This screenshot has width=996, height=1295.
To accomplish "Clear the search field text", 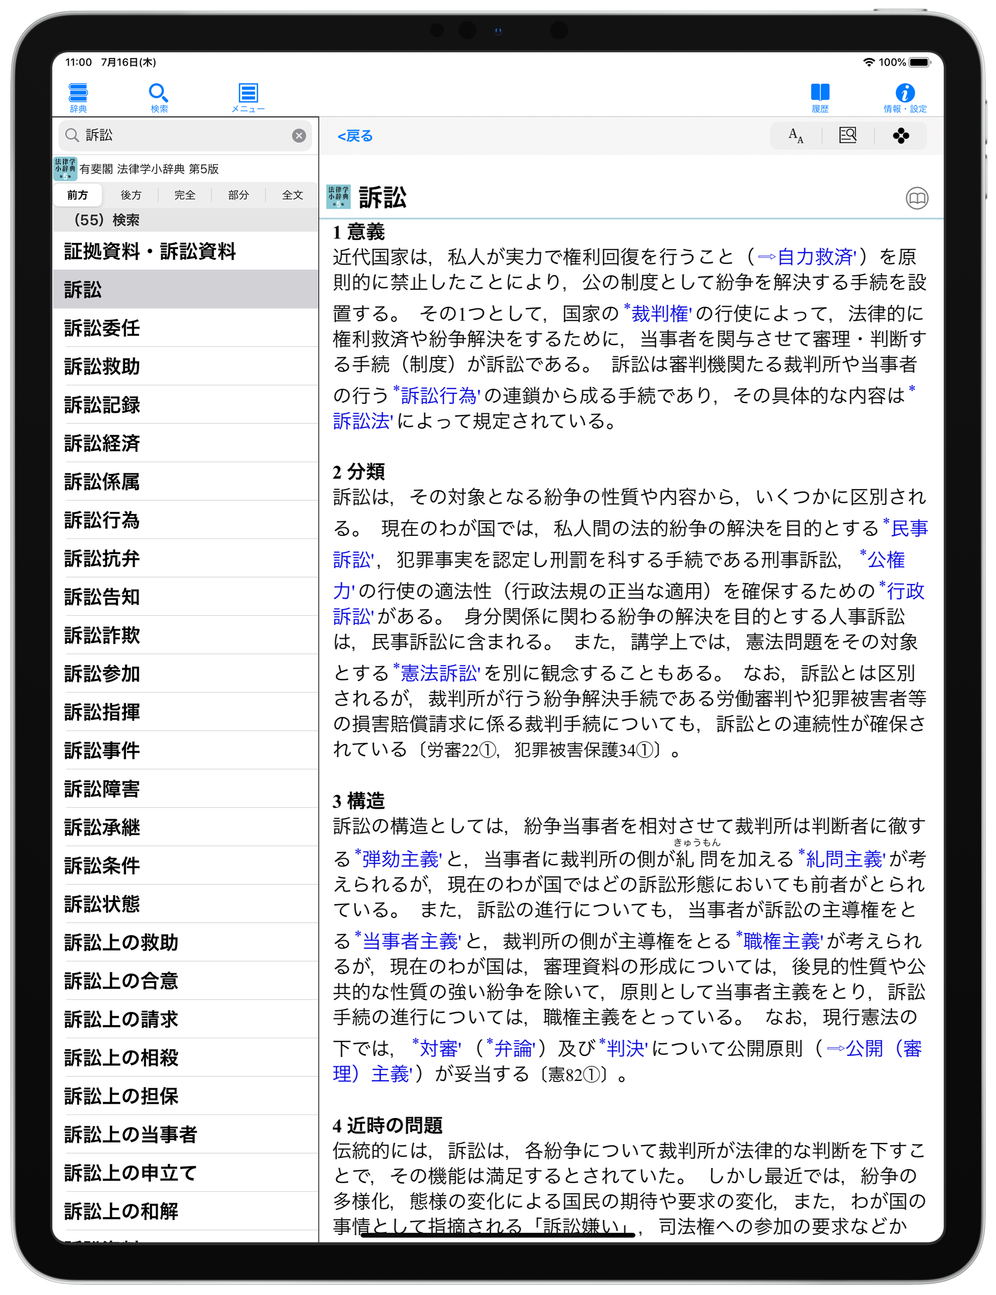I will [x=299, y=136].
